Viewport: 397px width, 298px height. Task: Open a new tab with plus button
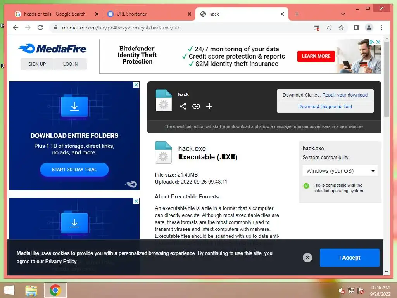tap(297, 14)
